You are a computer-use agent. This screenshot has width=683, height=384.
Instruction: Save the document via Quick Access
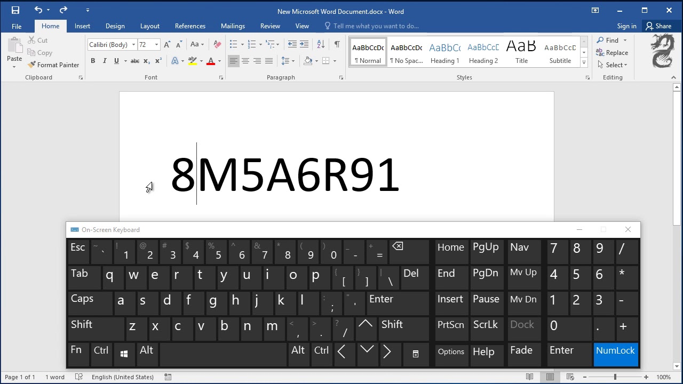point(15,10)
